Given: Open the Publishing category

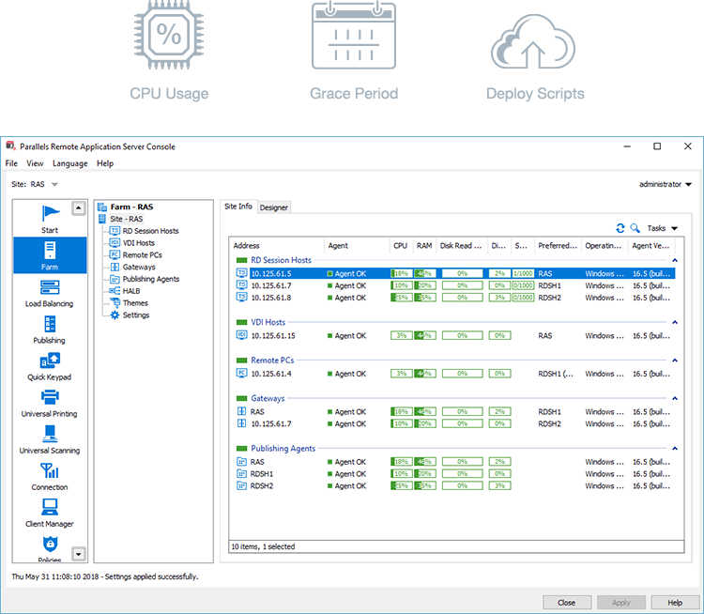Looking at the screenshot, I should [x=50, y=330].
